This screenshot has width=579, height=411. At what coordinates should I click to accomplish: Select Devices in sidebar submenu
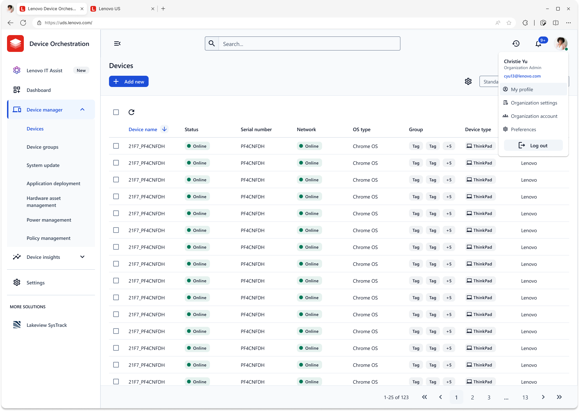[35, 129]
